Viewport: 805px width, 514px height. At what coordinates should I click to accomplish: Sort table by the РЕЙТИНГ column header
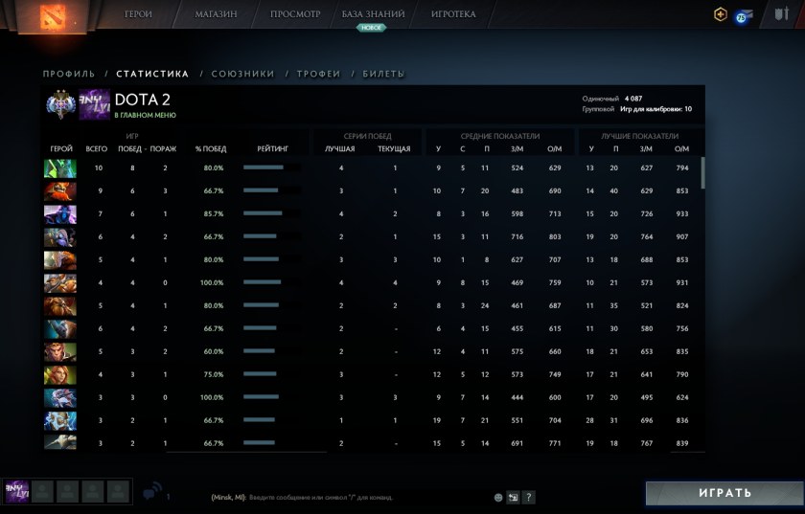coord(272,148)
